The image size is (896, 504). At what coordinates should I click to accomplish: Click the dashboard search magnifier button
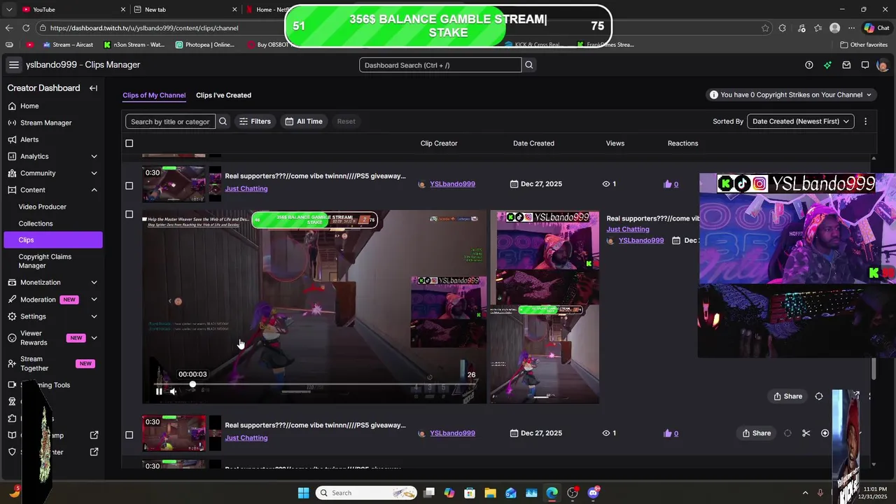pyautogui.click(x=529, y=65)
